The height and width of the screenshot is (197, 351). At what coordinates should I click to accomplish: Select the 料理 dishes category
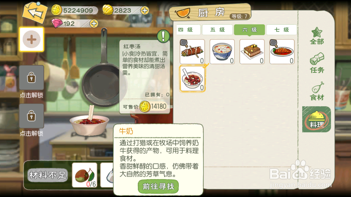pyautogui.click(x=316, y=119)
